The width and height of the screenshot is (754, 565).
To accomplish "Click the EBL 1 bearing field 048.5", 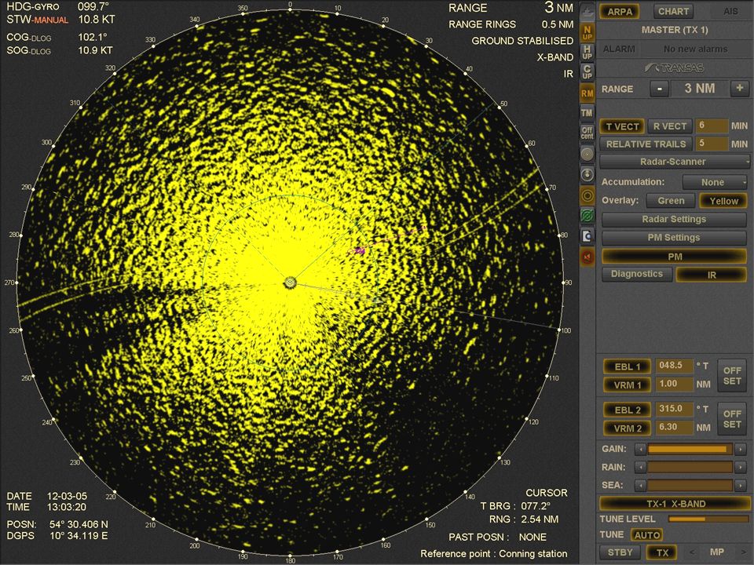I will click(674, 366).
